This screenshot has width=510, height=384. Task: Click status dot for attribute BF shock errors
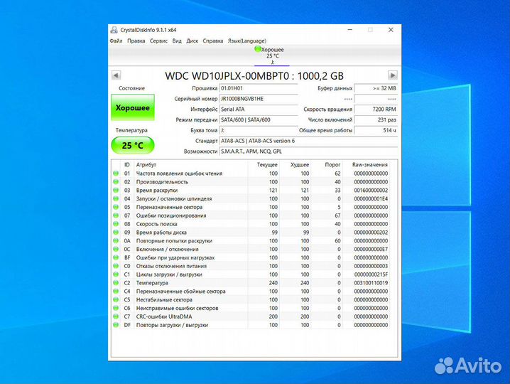coord(116,257)
